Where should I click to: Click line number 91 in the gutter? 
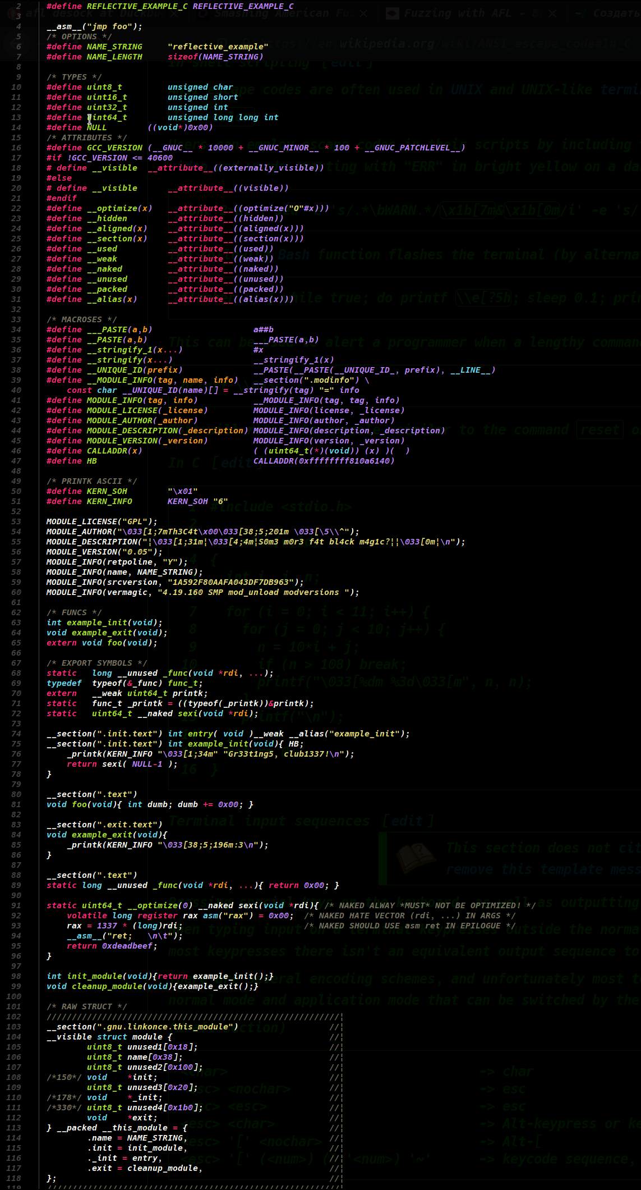[x=16, y=905]
